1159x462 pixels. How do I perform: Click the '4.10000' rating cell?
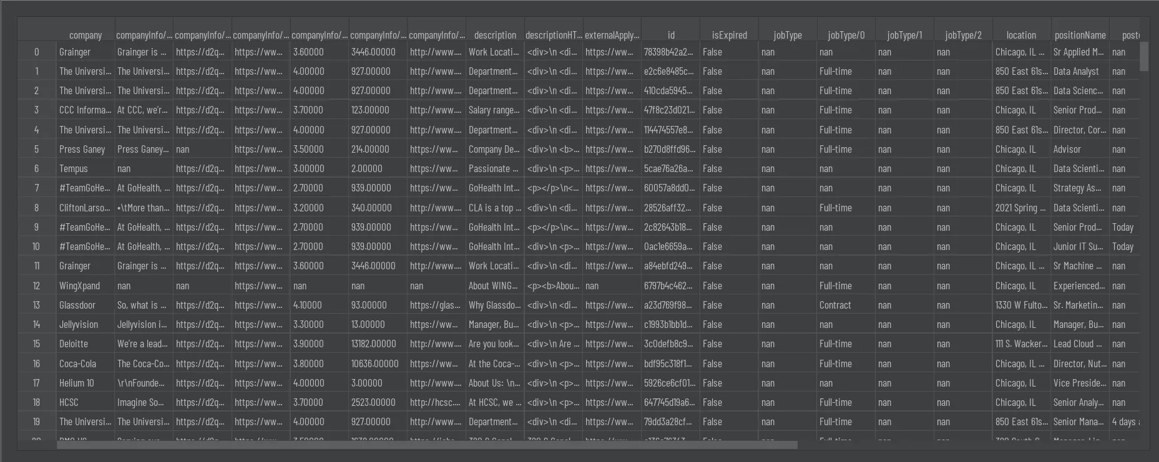pos(320,305)
